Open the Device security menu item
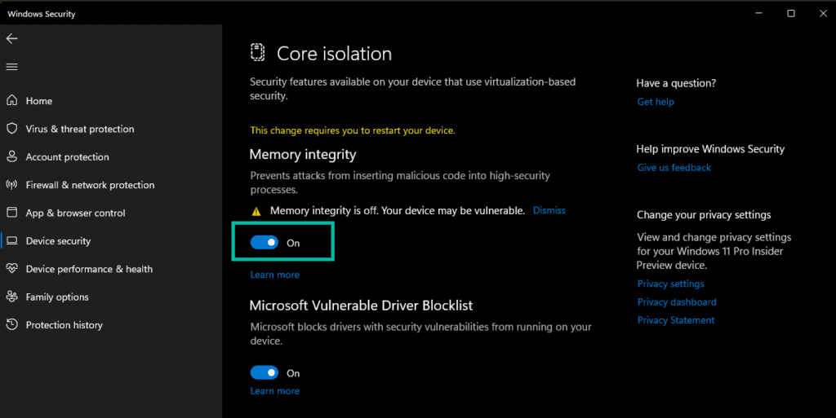 point(58,241)
